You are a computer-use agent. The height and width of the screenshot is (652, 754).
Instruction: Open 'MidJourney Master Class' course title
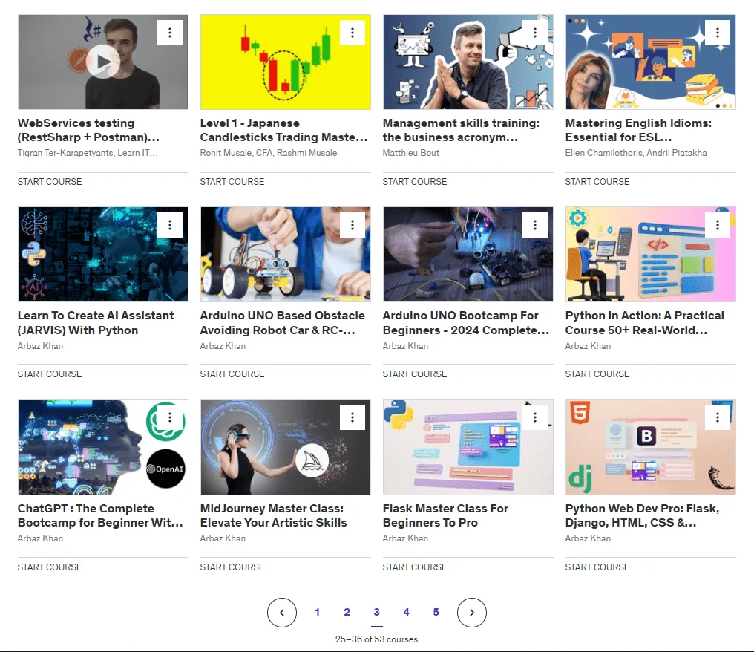(x=274, y=515)
